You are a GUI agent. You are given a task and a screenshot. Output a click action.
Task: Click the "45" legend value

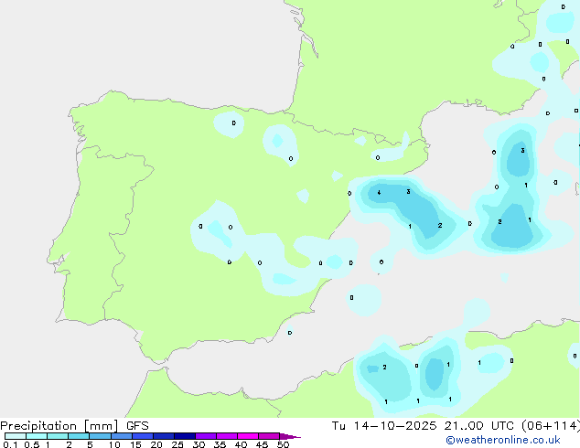262,444
